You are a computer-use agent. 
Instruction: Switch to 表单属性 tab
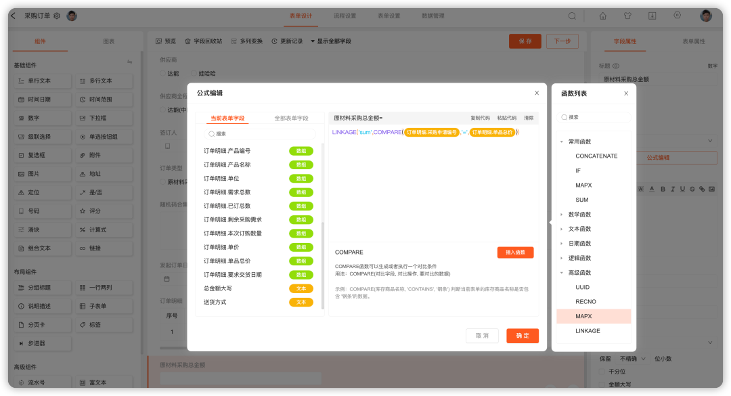click(x=694, y=41)
